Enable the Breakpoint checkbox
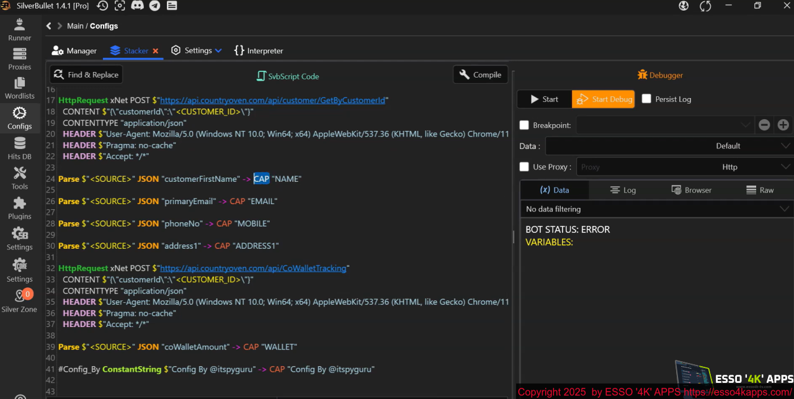 point(524,125)
